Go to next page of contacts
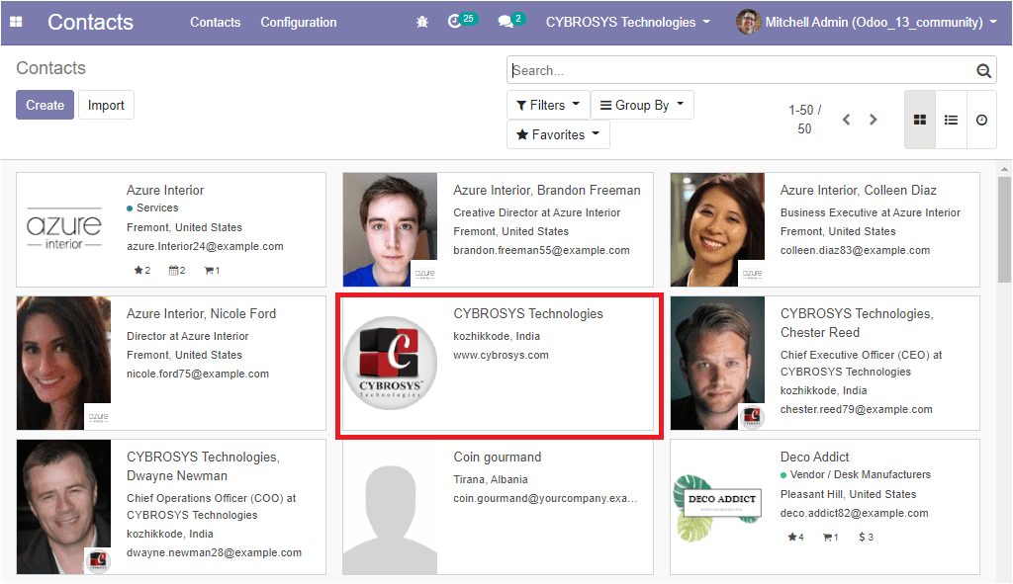 [874, 120]
